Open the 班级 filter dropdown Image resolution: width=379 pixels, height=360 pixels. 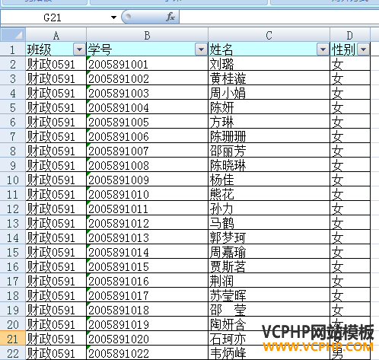click(79, 49)
